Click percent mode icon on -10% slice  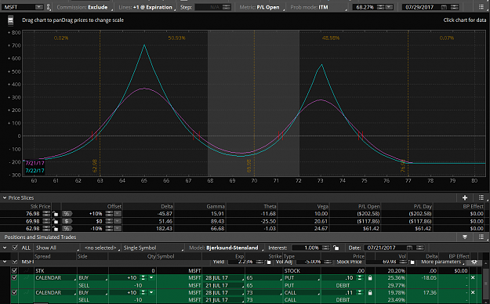coord(67,228)
